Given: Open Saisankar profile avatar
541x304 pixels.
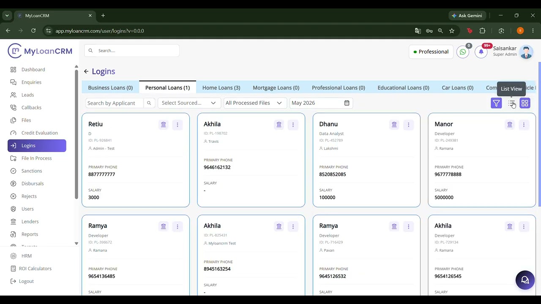Looking at the screenshot, I should (526, 52).
